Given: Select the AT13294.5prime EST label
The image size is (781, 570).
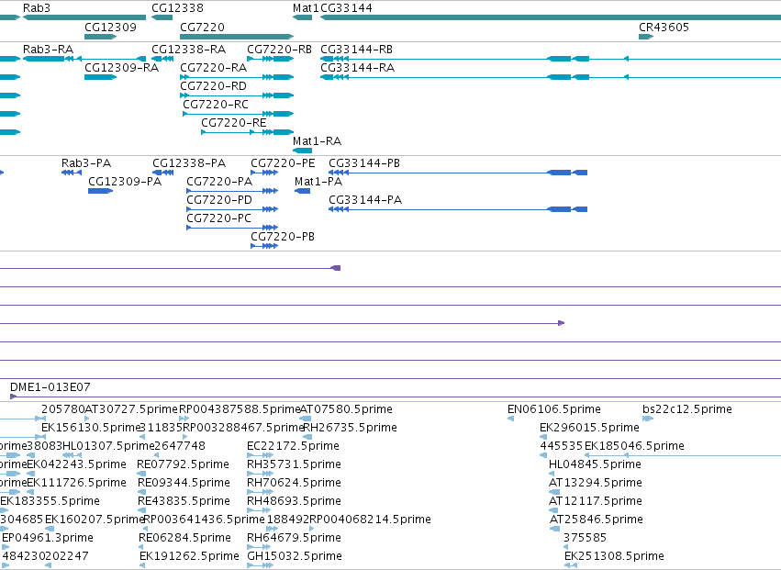Looking at the screenshot, I should tap(596, 483).
